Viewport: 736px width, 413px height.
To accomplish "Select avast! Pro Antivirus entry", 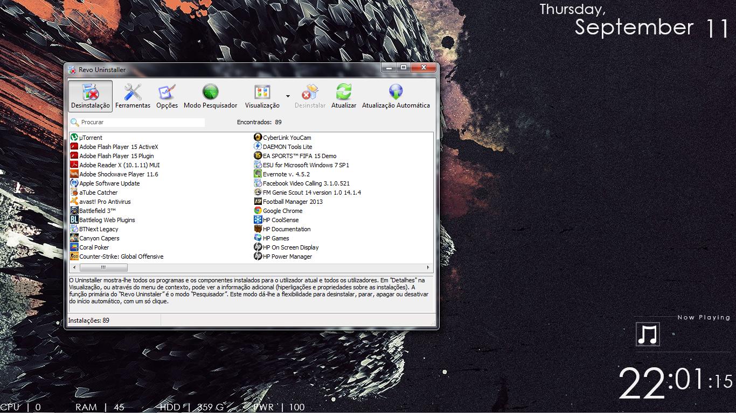I will (105, 202).
